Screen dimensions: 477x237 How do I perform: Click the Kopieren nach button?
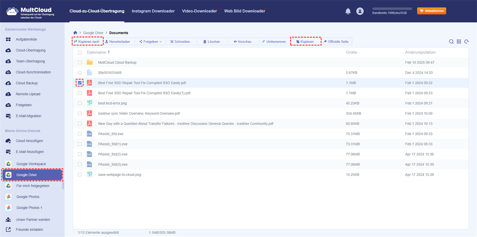(87, 41)
